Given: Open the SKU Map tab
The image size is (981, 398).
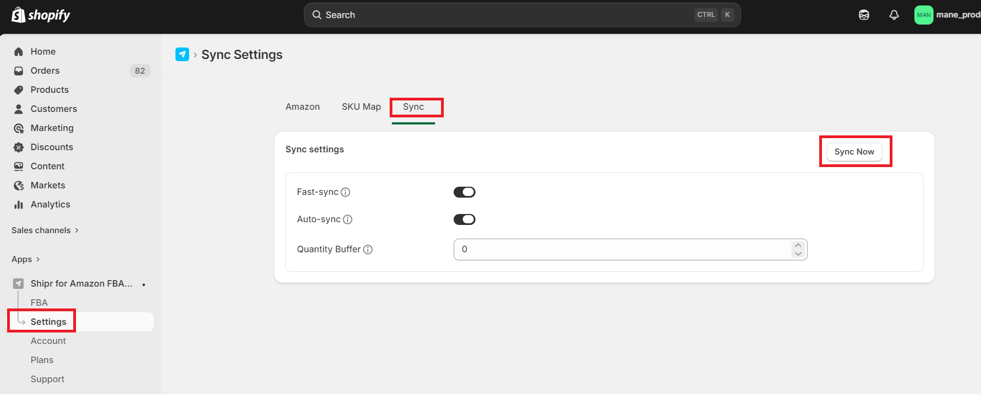Looking at the screenshot, I should 361,107.
